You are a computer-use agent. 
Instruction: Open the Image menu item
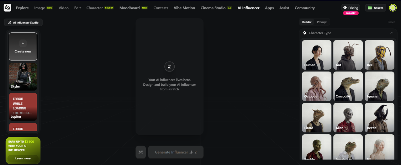[x=44, y=8]
